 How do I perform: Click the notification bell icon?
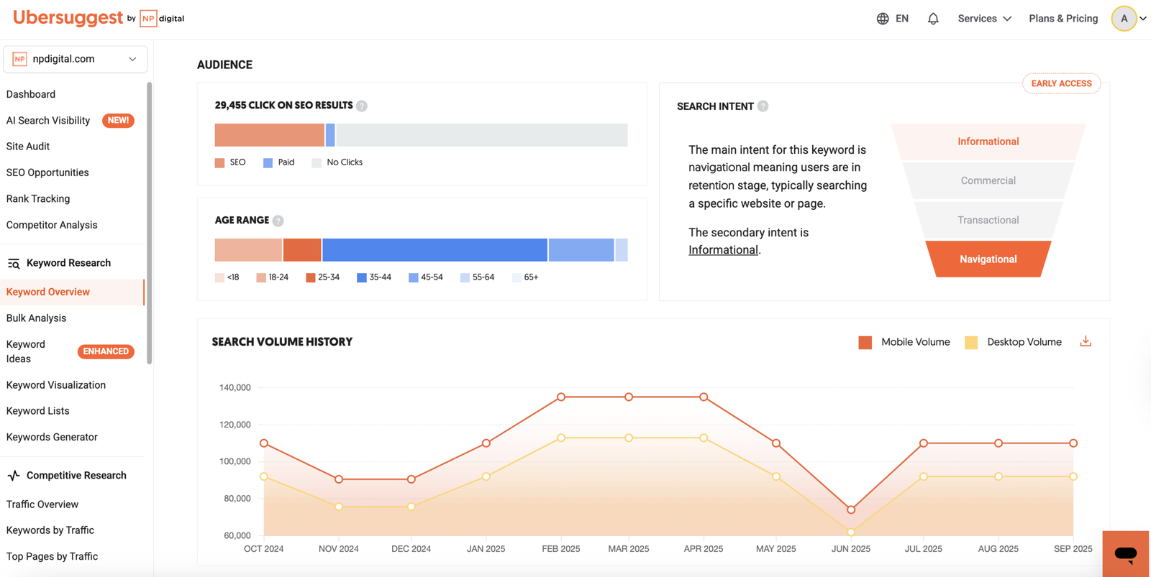933,19
